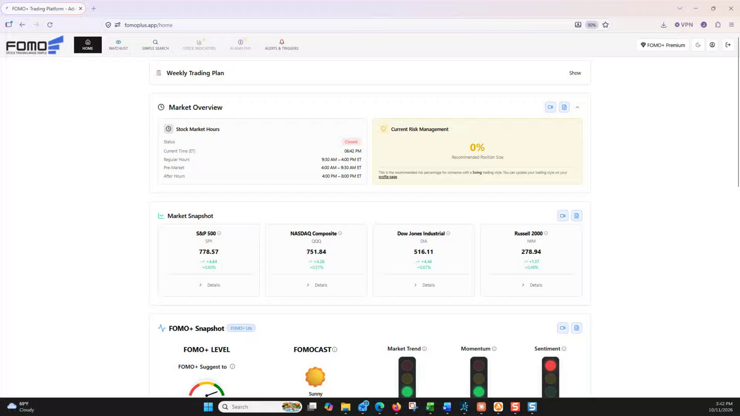Reload the page with refresh icon
Screen dimensions: 740x416
tap(50, 25)
